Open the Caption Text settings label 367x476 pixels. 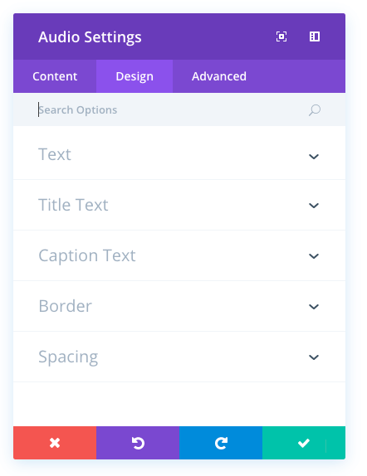tap(87, 255)
